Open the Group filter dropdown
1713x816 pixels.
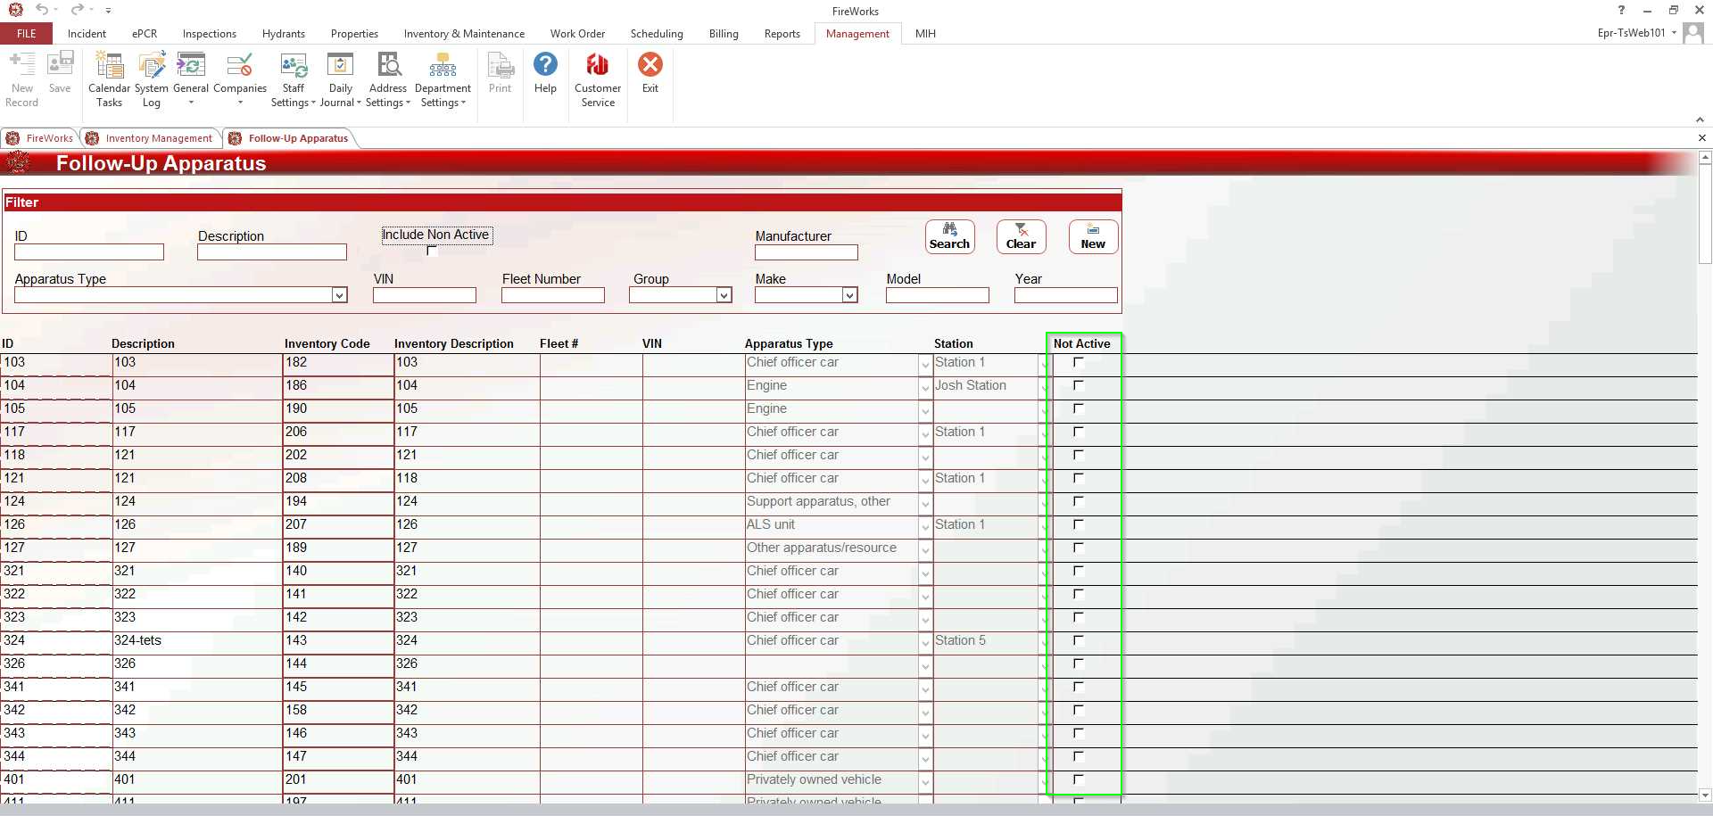click(724, 295)
